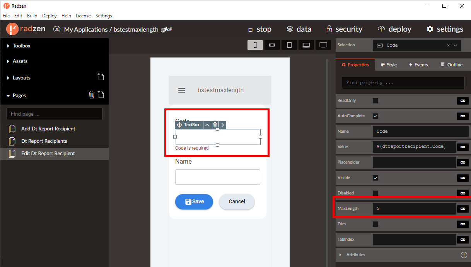Select tablet portrait viewport icon
Image resolution: width=471 pixels, height=267 pixels.
tap(289, 45)
